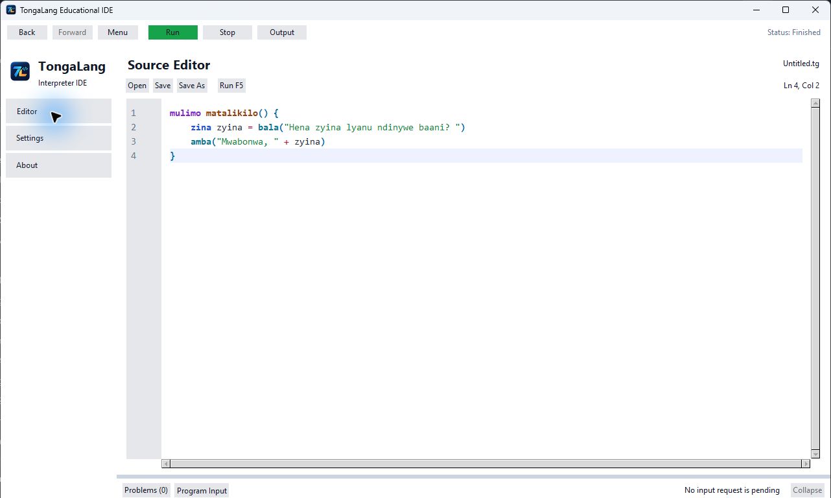Image resolution: width=831 pixels, height=498 pixels.
Task: Click the horizontal scrollbar track
Action: (486, 464)
